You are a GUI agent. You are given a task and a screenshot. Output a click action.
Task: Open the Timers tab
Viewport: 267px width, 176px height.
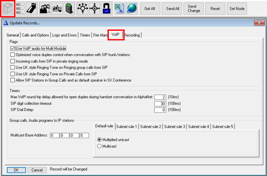click(85, 35)
